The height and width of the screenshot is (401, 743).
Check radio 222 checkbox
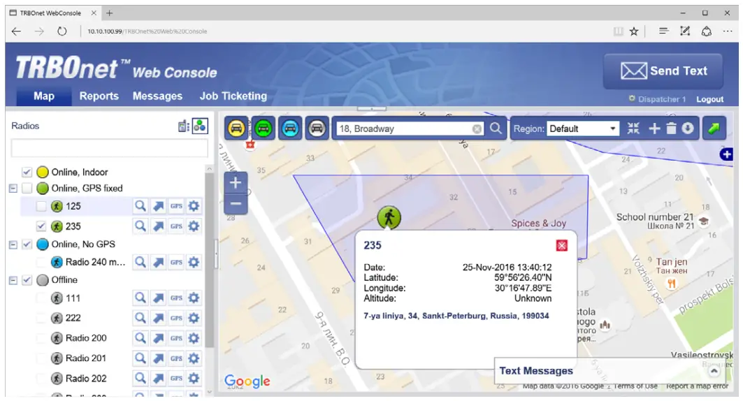point(41,318)
